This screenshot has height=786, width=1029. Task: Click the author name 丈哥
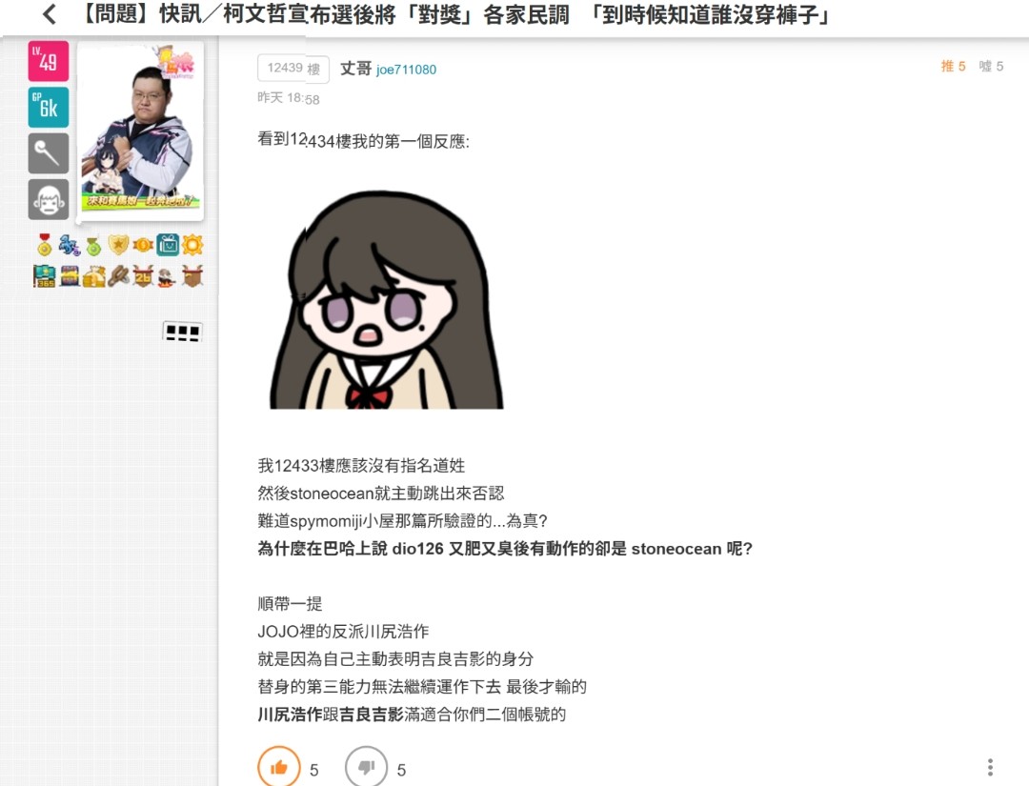pos(355,69)
